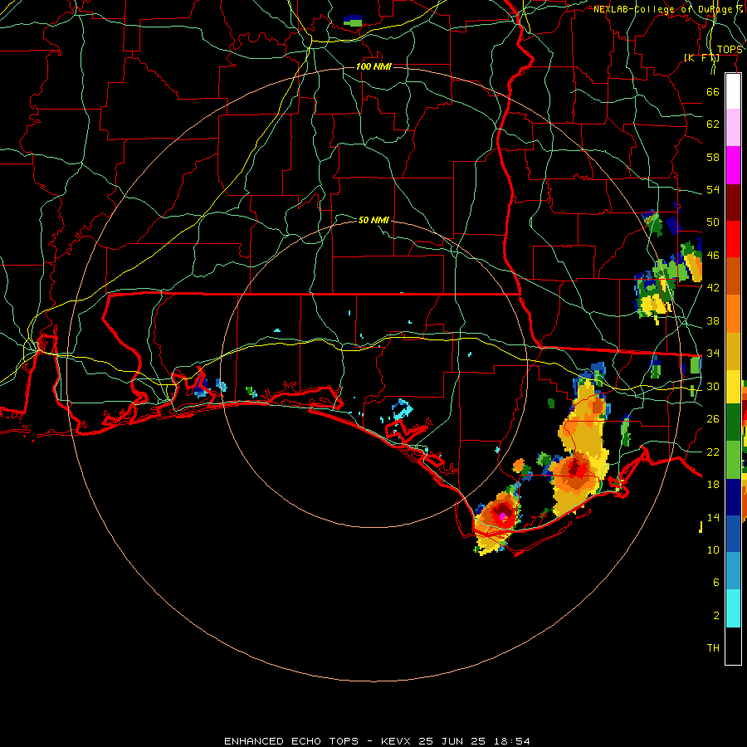Viewport: 747px width, 747px height.
Task: Click the 30 legend value
Action: (x=713, y=386)
